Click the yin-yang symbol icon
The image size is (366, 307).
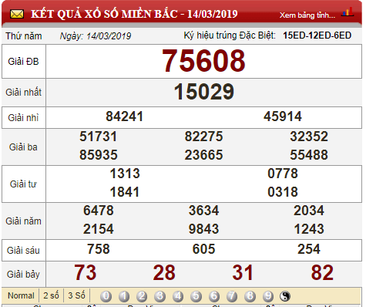285,296
